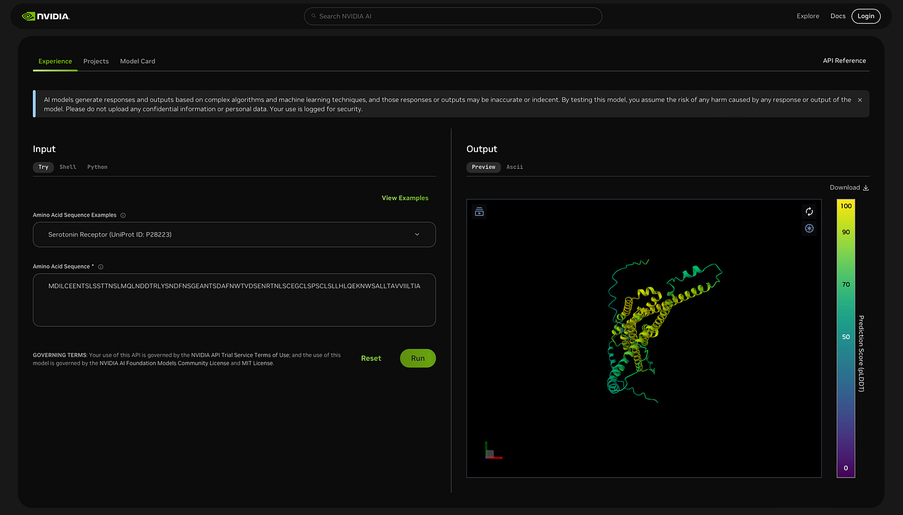This screenshot has height=515, width=903.
Task: Click the pLDDT prediction score color bar
Action: (x=845, y=338)
